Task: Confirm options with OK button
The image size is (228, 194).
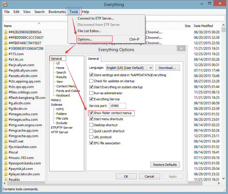Action: click(126, 176)
